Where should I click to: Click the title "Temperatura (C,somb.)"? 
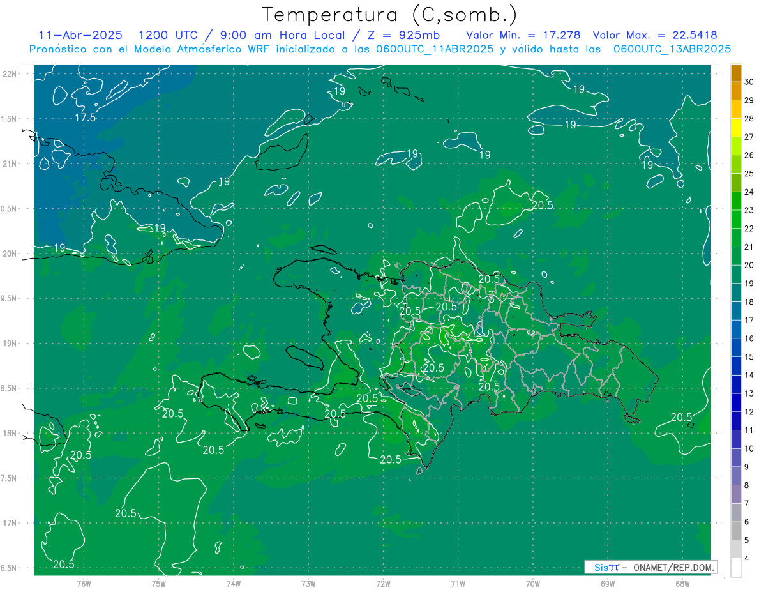click(389, 15)
